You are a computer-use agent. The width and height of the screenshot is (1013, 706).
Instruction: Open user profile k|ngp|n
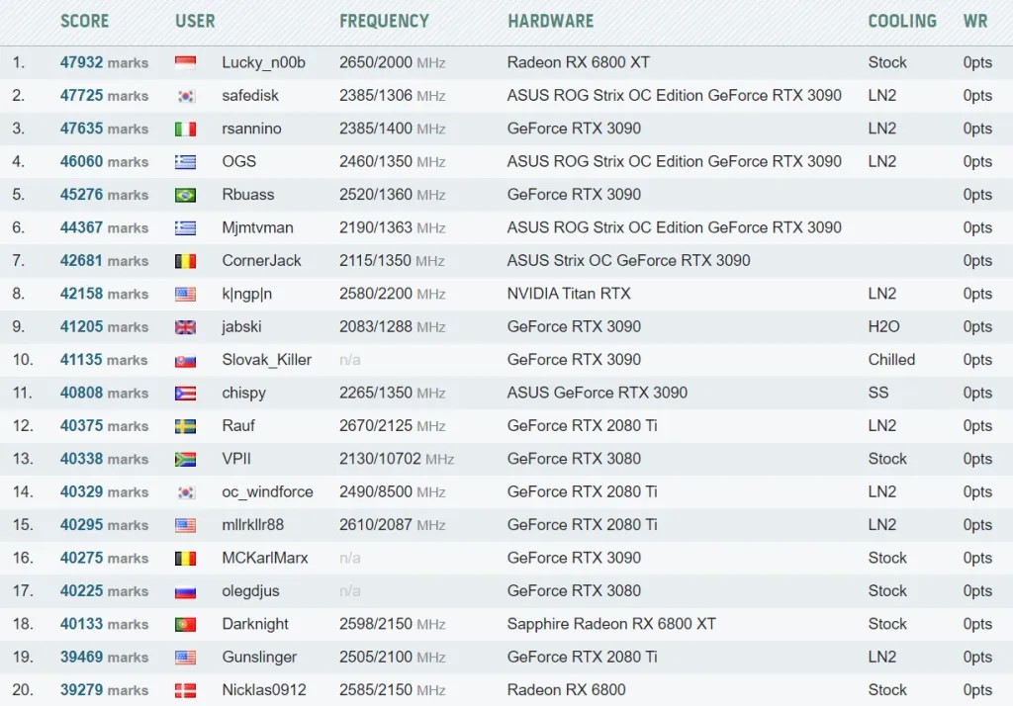tap(246, 294)
